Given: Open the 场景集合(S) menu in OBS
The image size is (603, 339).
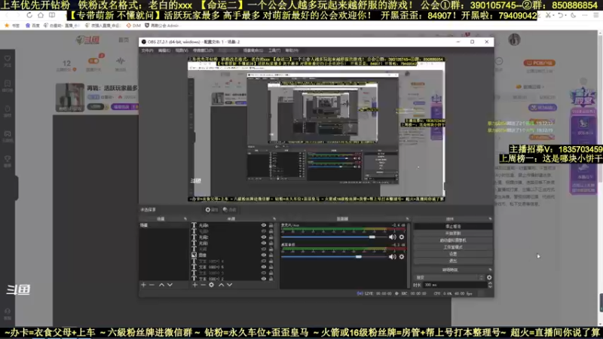Looking at the screenshot, I should coord(253,50).
